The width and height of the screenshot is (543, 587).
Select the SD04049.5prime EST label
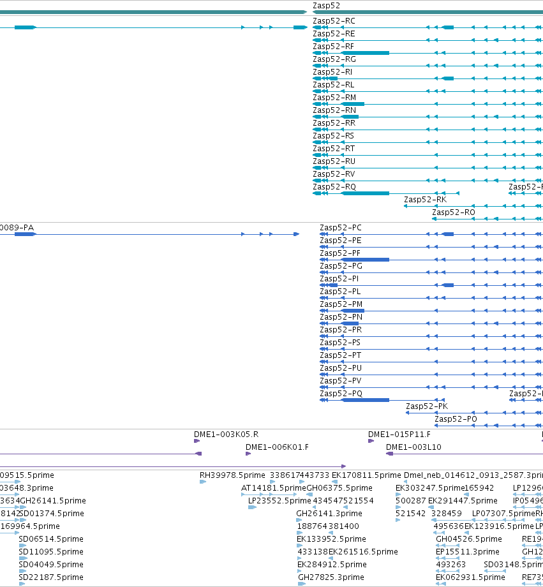pos(51,564)
